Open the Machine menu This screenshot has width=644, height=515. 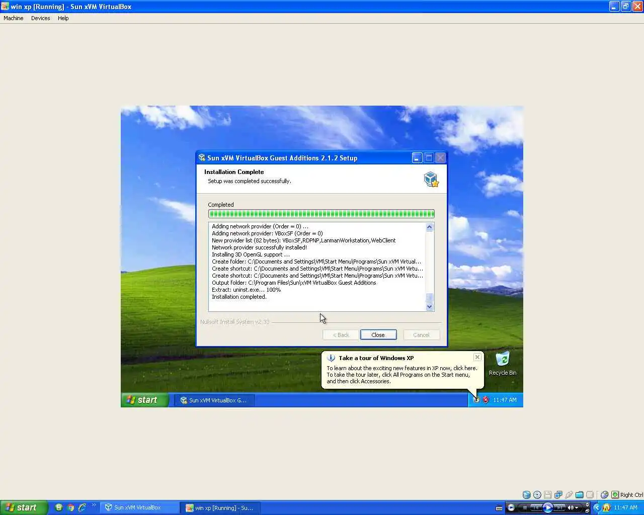pos(14,18)
